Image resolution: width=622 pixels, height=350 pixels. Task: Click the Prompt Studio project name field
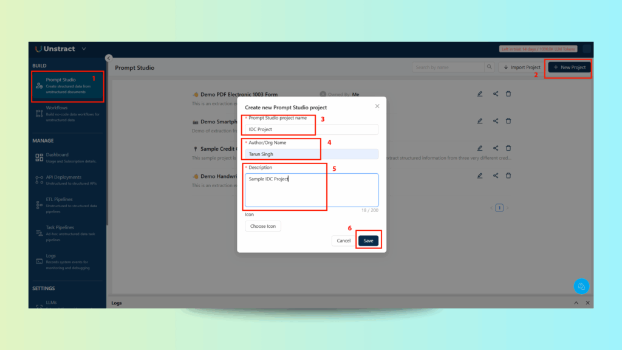[x=312, y=129]
